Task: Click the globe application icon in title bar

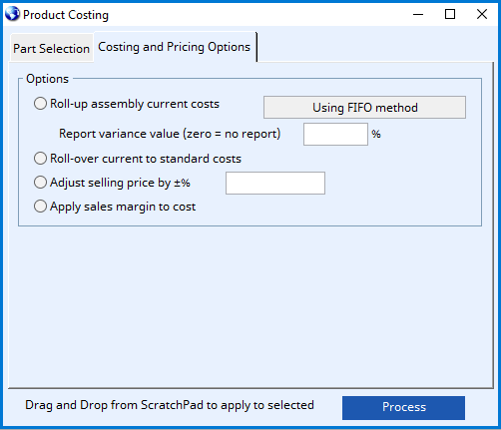Action: click(12, 14)
